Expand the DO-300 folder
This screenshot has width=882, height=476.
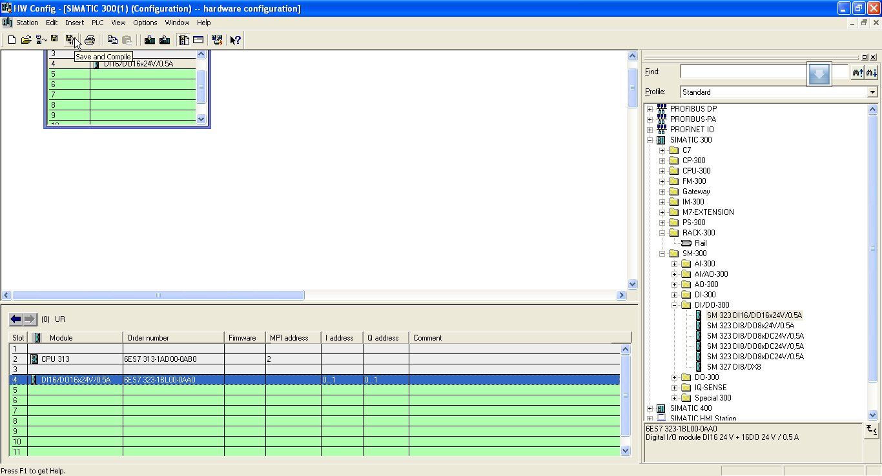[675, 377]
